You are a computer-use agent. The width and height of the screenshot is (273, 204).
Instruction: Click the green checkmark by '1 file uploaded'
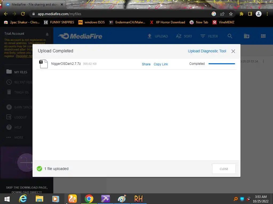(39, 169)
